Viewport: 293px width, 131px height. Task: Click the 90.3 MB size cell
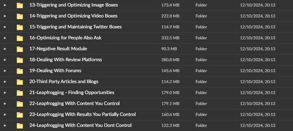(x=169, y=49)
